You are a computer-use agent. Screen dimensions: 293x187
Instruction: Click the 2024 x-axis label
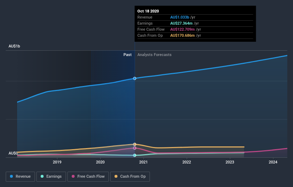(x=273, y=162)
